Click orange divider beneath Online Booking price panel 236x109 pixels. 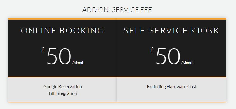(x=63, y=77)
